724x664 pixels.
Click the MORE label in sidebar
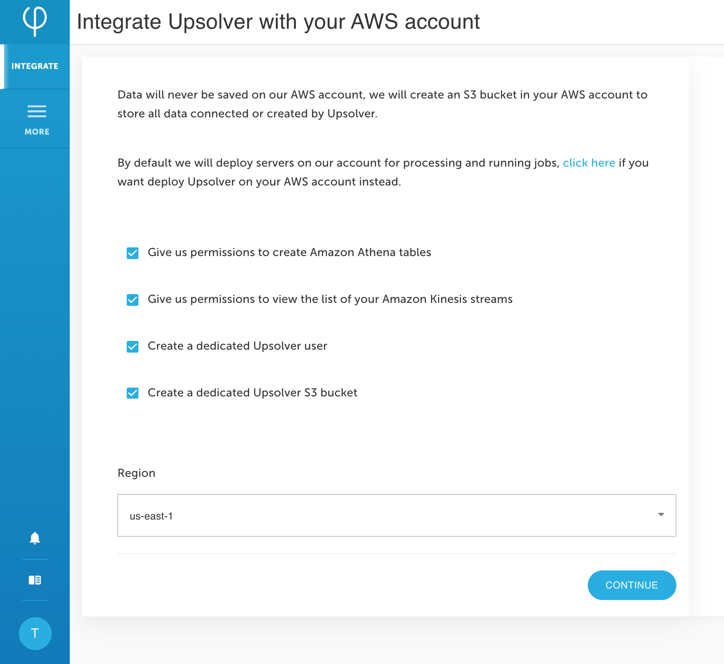37,132
